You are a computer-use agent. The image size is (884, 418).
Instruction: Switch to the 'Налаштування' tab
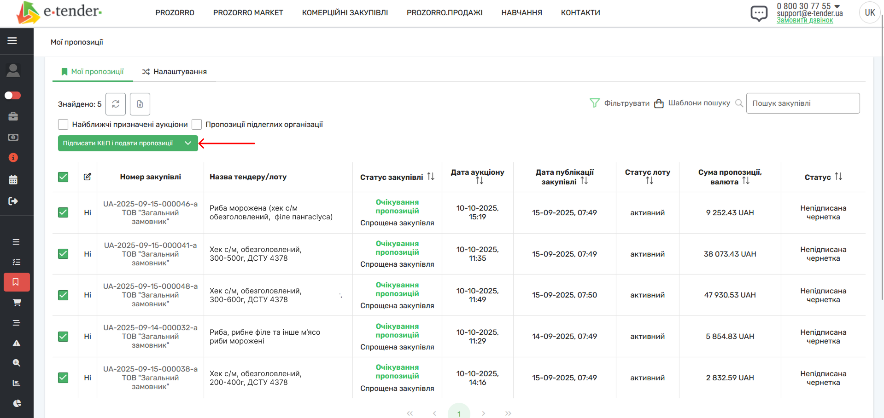point(175,72)
